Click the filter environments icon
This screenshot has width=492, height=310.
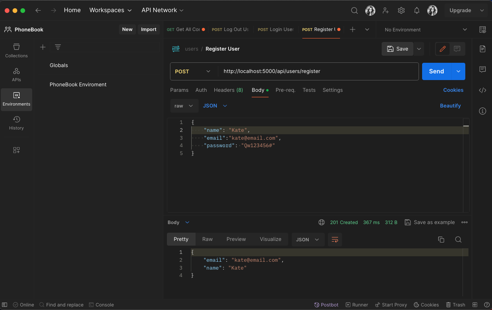[58, 47]
